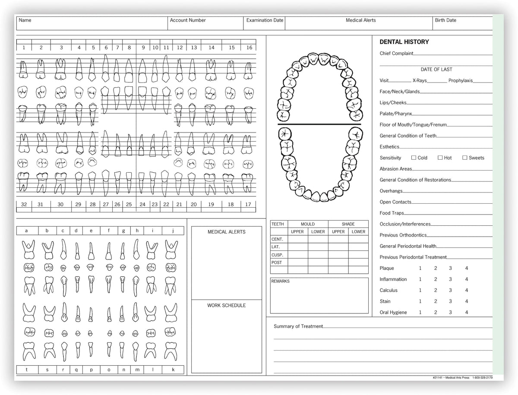Select Calculus rating 3
518x395 pixels.
450,291
